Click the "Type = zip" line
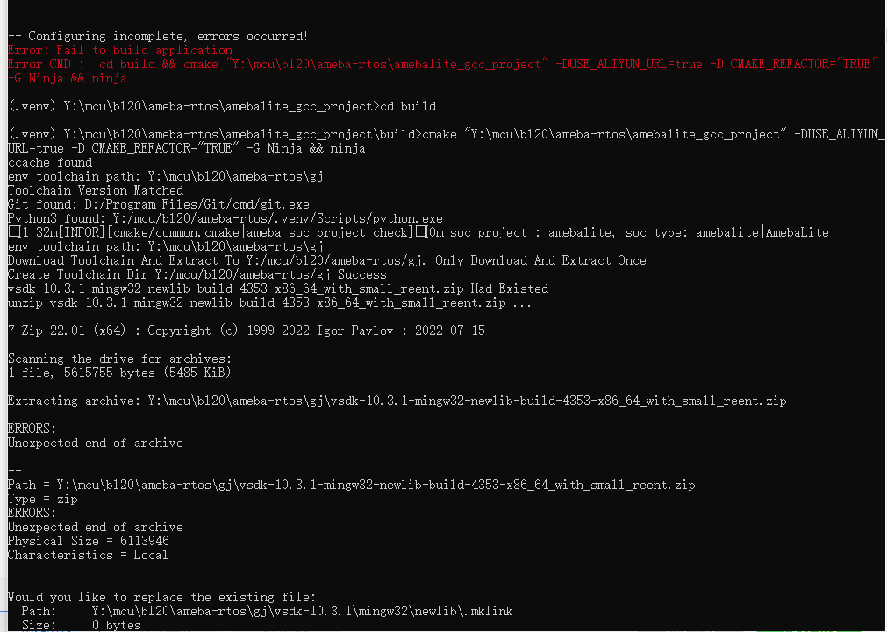Screen dimensions: 887x632 click(42, 499)
